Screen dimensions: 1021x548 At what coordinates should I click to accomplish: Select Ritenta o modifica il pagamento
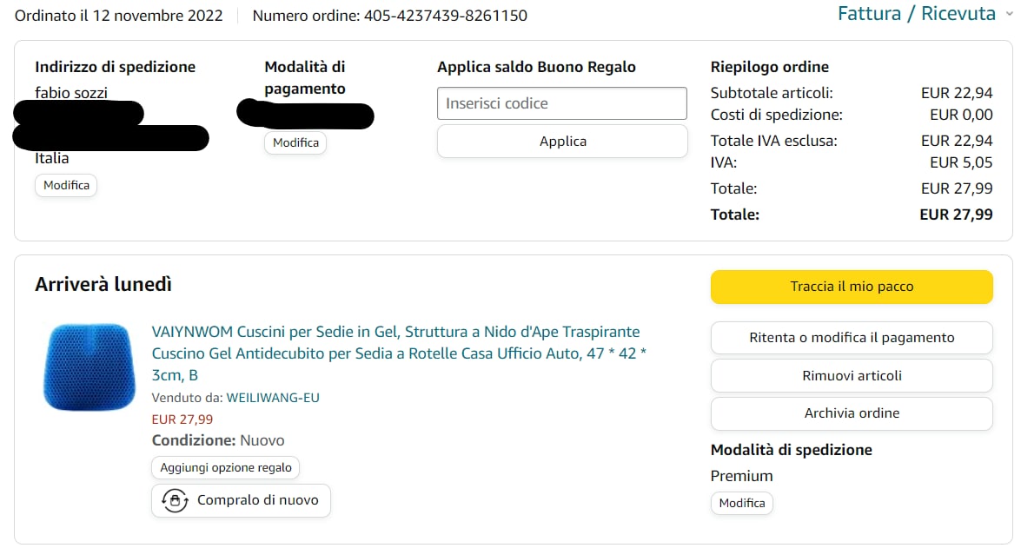coord(852,338)
